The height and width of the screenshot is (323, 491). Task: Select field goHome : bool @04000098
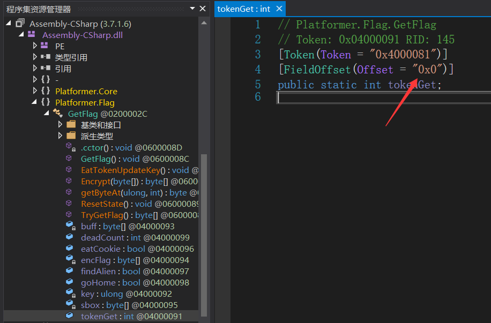pos(135,283)
